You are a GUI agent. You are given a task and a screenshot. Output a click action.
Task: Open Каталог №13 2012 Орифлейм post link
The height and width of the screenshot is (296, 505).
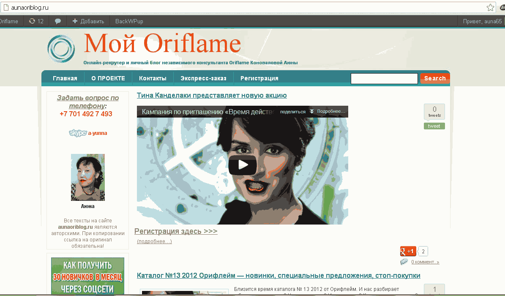click(278, 275)
